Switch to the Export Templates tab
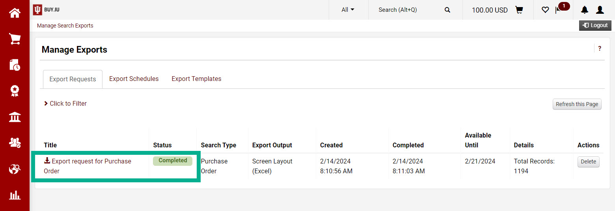 pos(196,79)
